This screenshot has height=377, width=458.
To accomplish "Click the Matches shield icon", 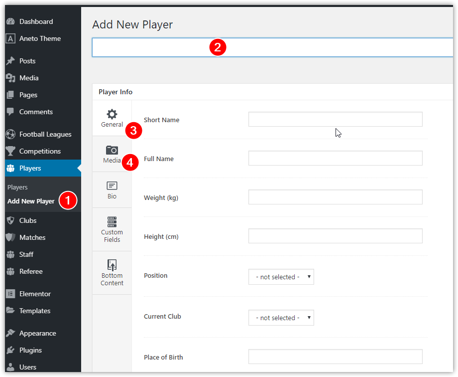I will [10, 237].
